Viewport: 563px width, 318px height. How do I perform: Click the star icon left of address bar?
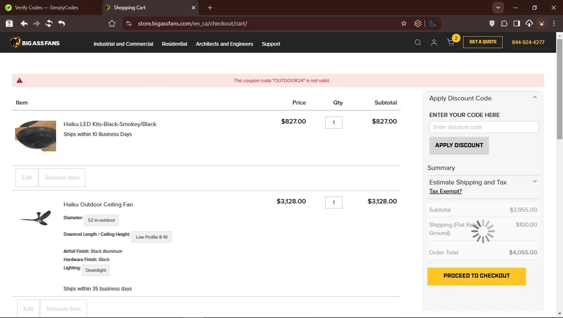point(112,23)
